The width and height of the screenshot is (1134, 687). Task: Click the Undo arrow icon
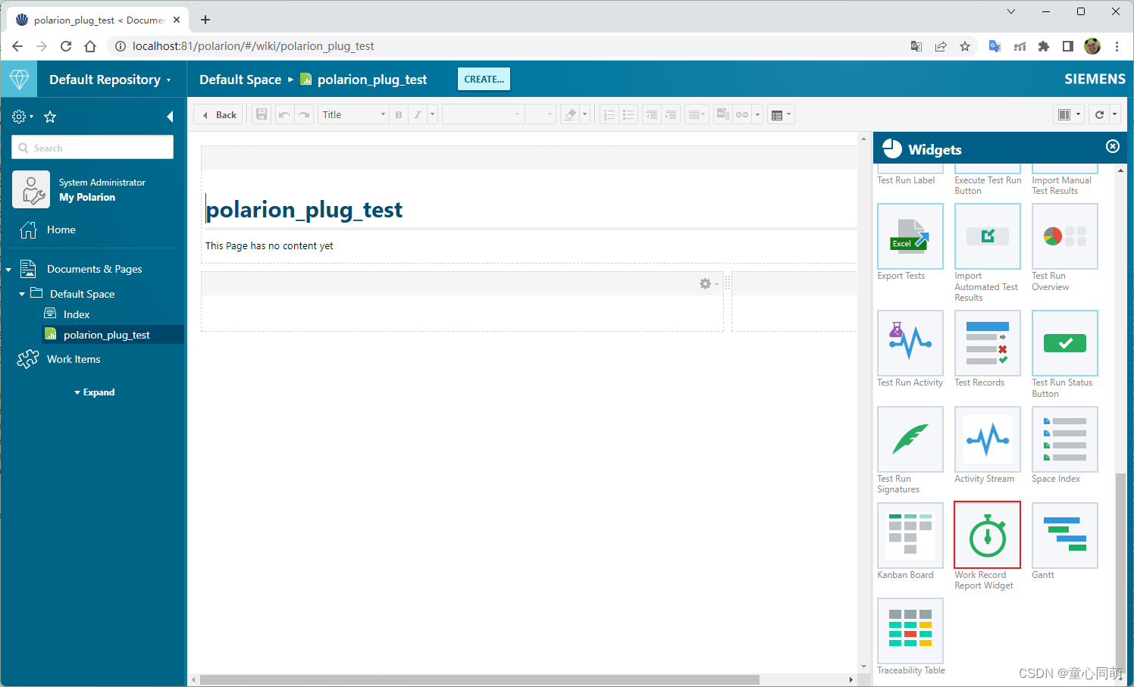pyautogui.click(x=284, y=115)
